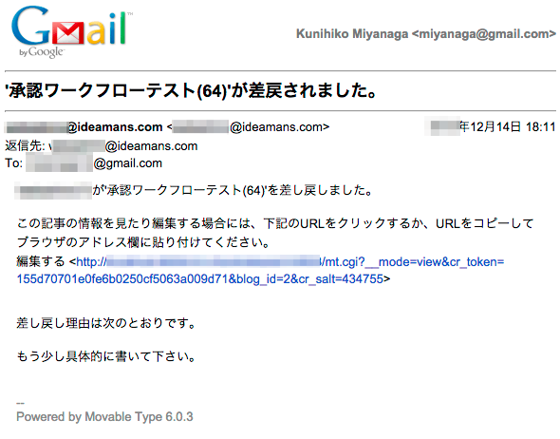Click the line ブラウザのアドレス欄に貼り付けてください
The width and height of the screenshot is (560, 439).
click(143, 242)
